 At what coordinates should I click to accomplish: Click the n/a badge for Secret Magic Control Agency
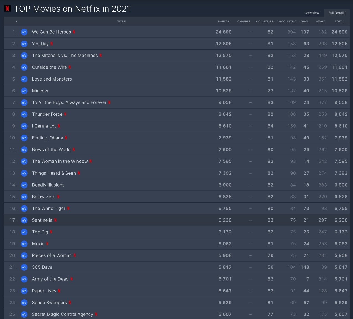coord(24,314)
